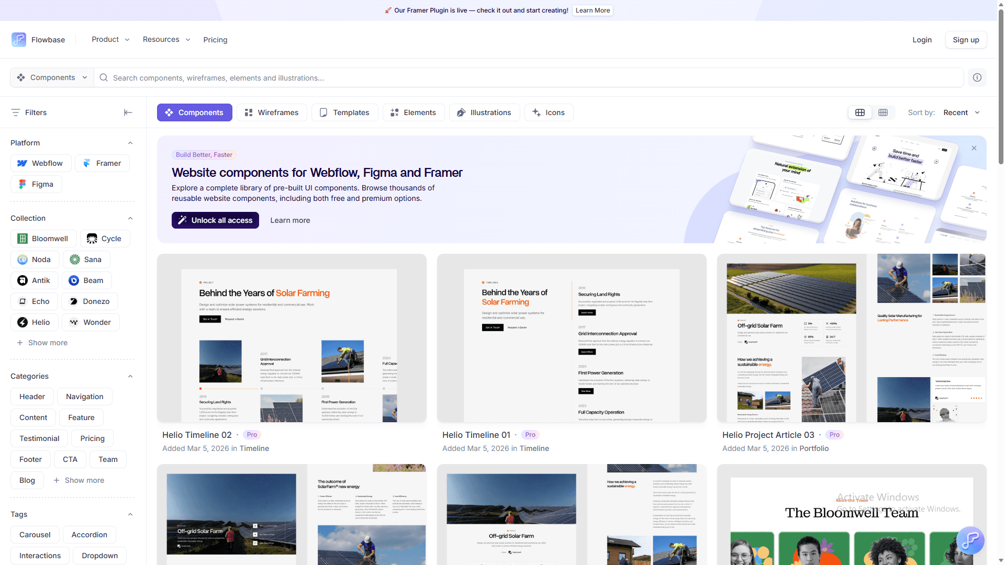The height and width of the screenshot is (565, 1005).
Task: Collapse the Categories filter section
Action: (130, 376)
